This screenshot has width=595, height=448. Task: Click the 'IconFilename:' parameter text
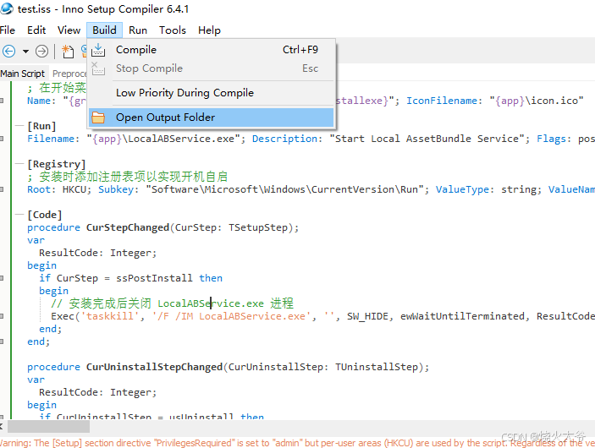point(442,101)
